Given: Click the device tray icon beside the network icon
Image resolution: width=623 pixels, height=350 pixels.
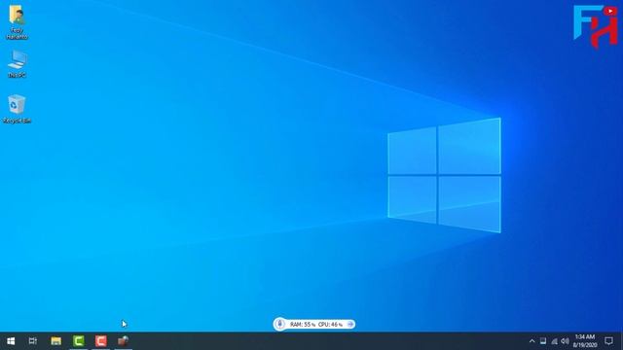Looking at the screenshot, I should (543, 341).
